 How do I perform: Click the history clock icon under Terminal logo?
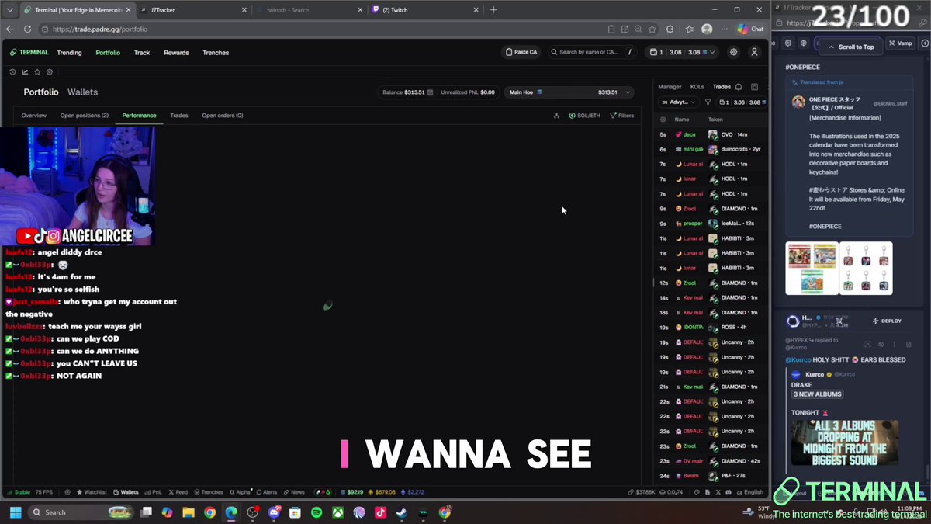[12, 72]
